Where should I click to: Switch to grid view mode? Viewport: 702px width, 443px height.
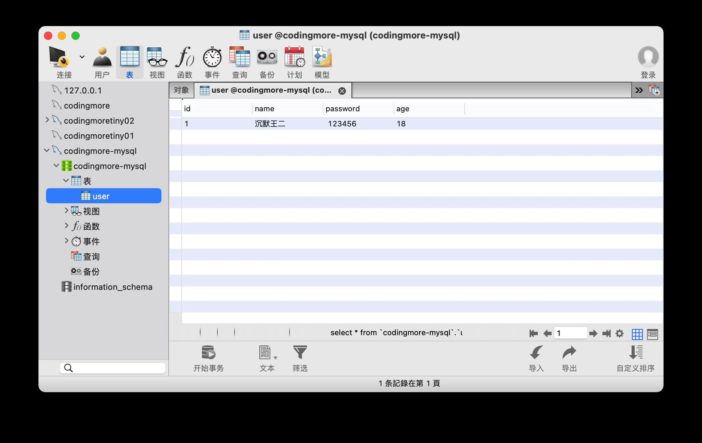637,334
